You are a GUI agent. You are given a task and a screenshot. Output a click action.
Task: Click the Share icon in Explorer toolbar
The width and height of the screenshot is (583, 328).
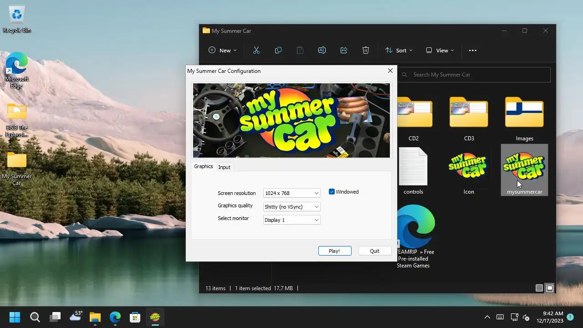(344, 50)
